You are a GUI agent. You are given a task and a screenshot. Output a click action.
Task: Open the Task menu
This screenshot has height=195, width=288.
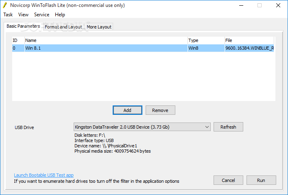[8, 15]
